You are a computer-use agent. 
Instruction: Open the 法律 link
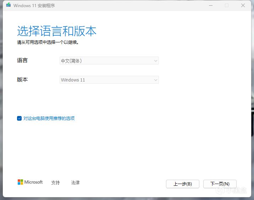[x=75, y=183]
